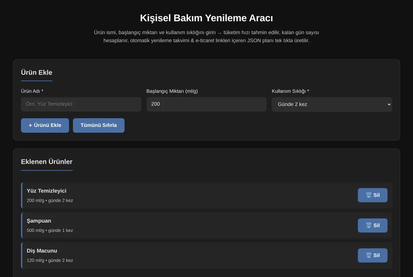Click the Tümünü Sıfırla button
The height and width of the screenshot is (277, 413).
click(99, 125)
